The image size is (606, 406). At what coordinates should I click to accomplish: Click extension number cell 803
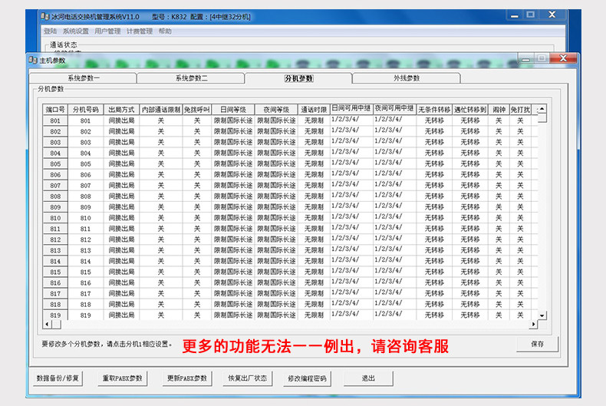point(85,142)
